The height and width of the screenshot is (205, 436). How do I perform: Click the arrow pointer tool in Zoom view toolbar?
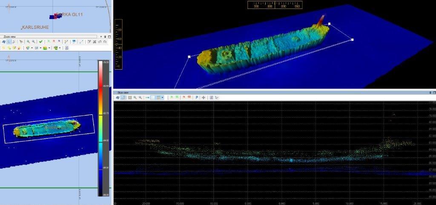coord(21,42)
